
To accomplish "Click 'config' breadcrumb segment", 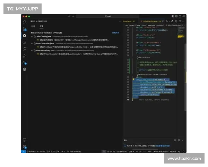I will [x=160, y=25].
